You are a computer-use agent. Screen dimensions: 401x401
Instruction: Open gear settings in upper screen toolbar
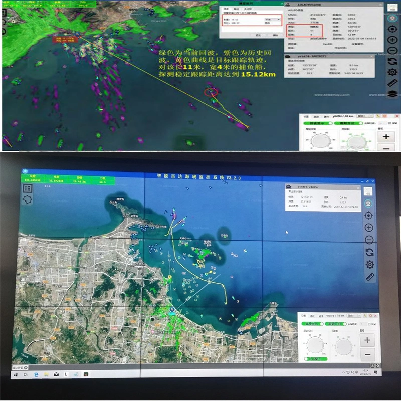point(392,72)
